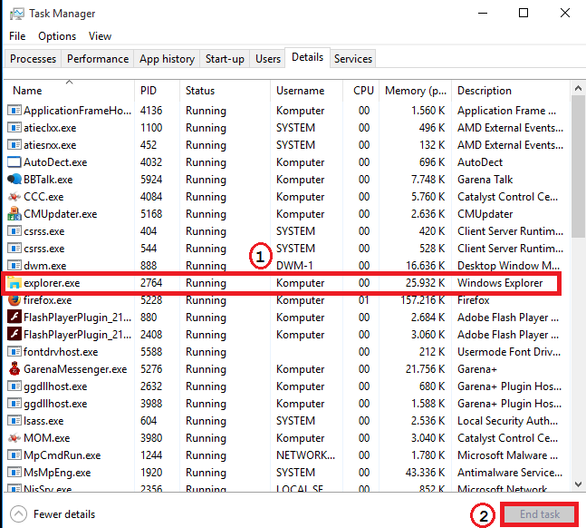Select the AutoDect.exe window icon
Viewport: 586px width, 528px height.
[14, 162]
